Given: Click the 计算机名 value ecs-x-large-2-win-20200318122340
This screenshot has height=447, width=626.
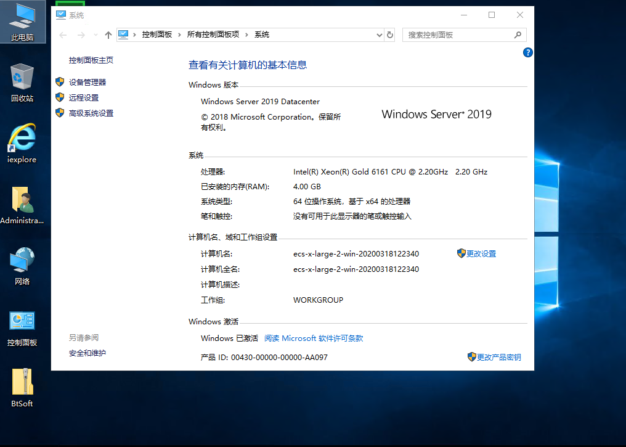Looking at the screenshot, I should click(356, 253).
